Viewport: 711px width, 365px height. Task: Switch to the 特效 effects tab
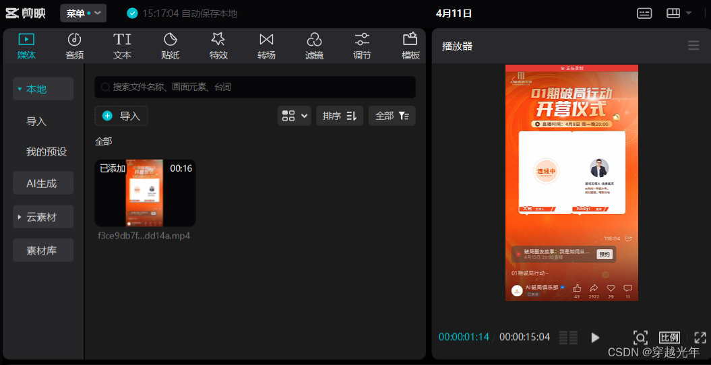(218, 46)
